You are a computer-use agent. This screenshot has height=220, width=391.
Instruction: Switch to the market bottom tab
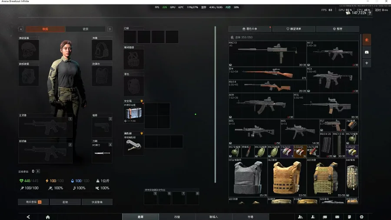tap(250, 217)
